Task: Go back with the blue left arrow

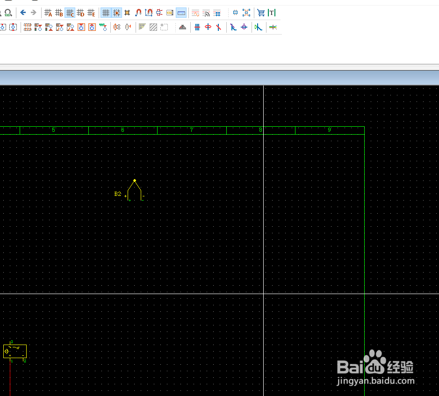Action: click(23, 12)
